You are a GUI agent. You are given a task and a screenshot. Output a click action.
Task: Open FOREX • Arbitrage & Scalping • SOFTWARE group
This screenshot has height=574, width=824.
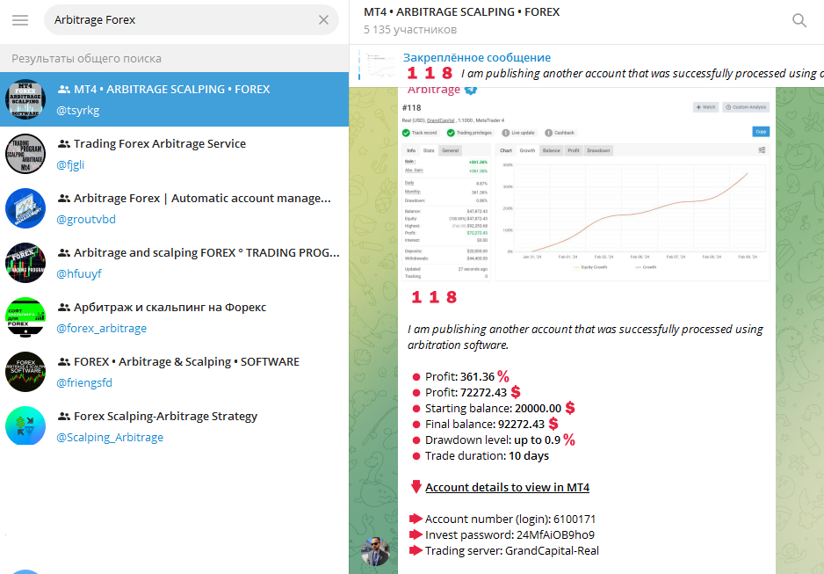pyautogui.click(x=175, y=372)
